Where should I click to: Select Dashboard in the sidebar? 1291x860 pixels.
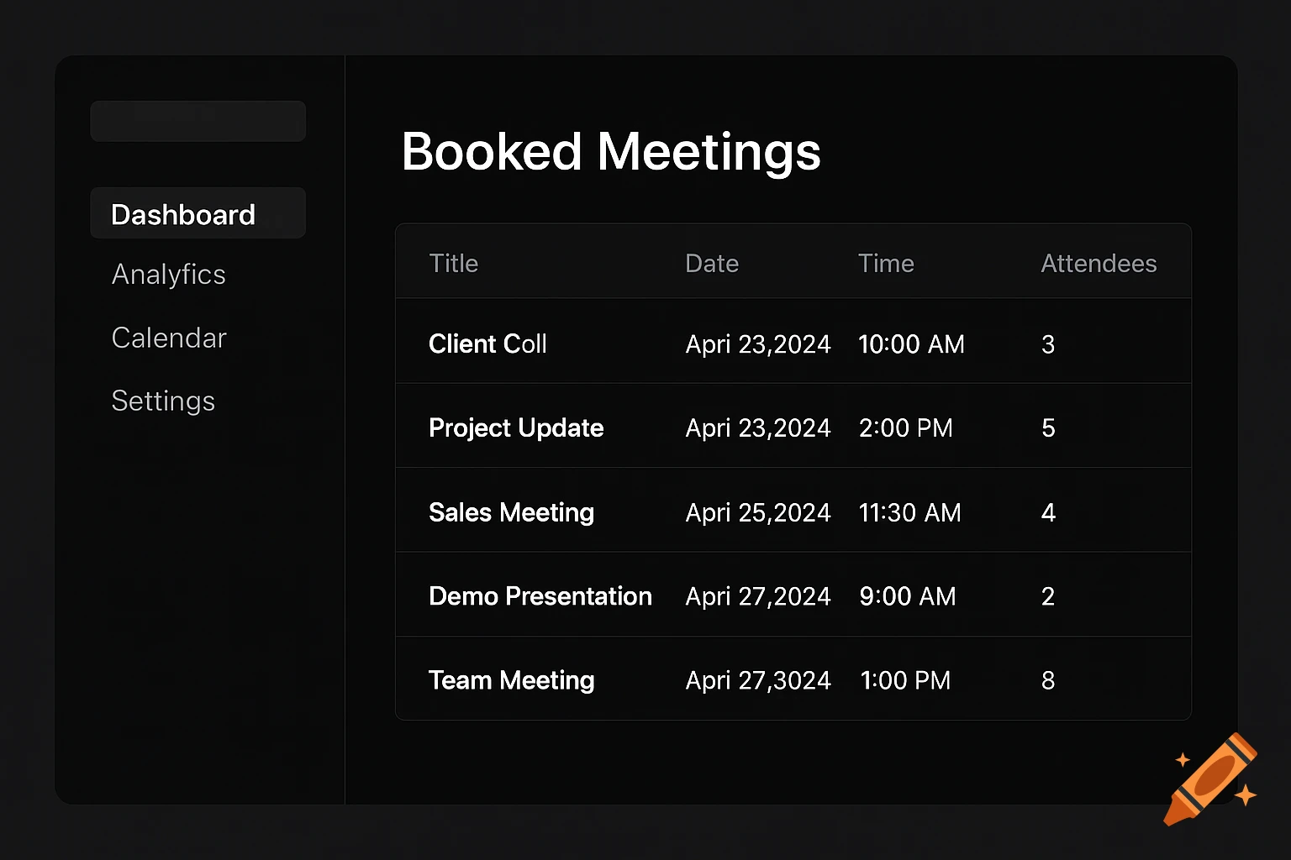coord(183,214)
